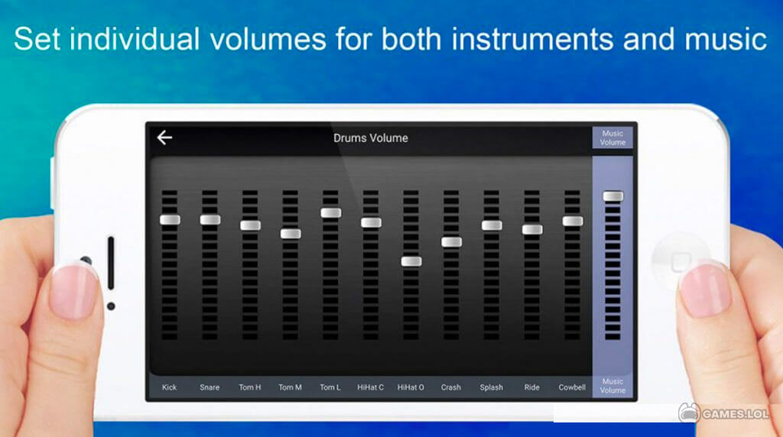
Task: Select the Ride label
Action: [x=532, y=387]
